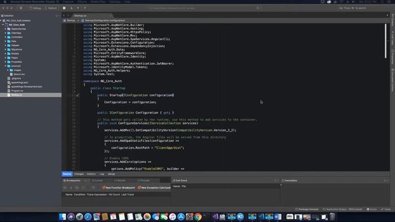The image size is (395, 222).
Task: Expand the Controllers folder
Action: (x=6, y=37)
